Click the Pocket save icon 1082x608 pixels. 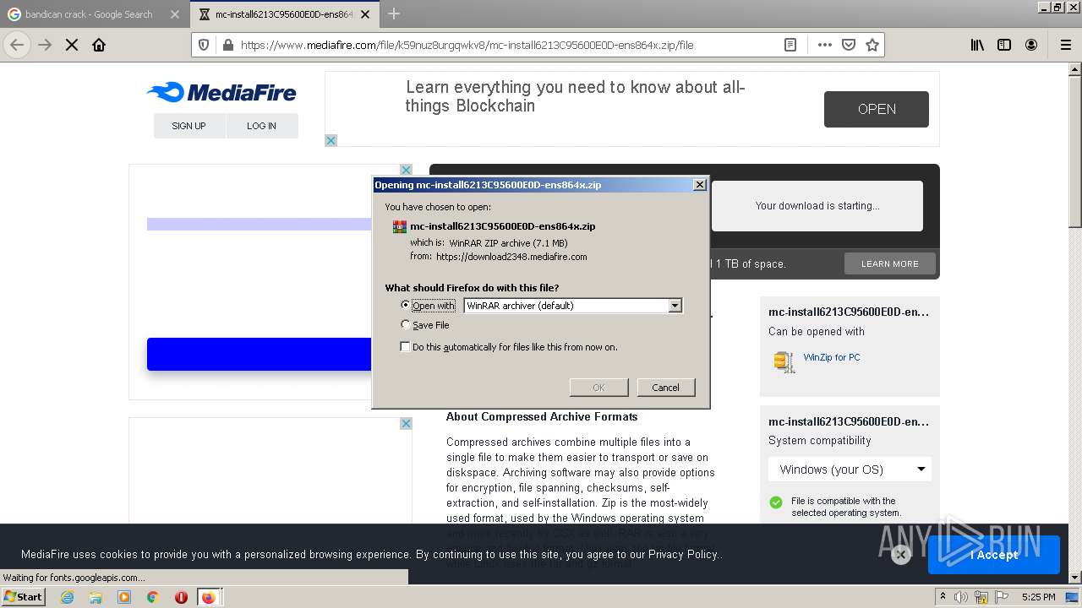click(x=849, y=45)
